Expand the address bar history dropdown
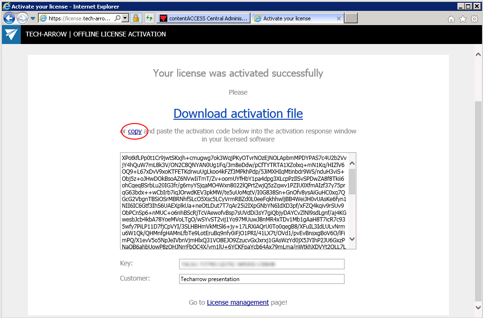Screen dimensions: 483x318 tap(125, 18)
